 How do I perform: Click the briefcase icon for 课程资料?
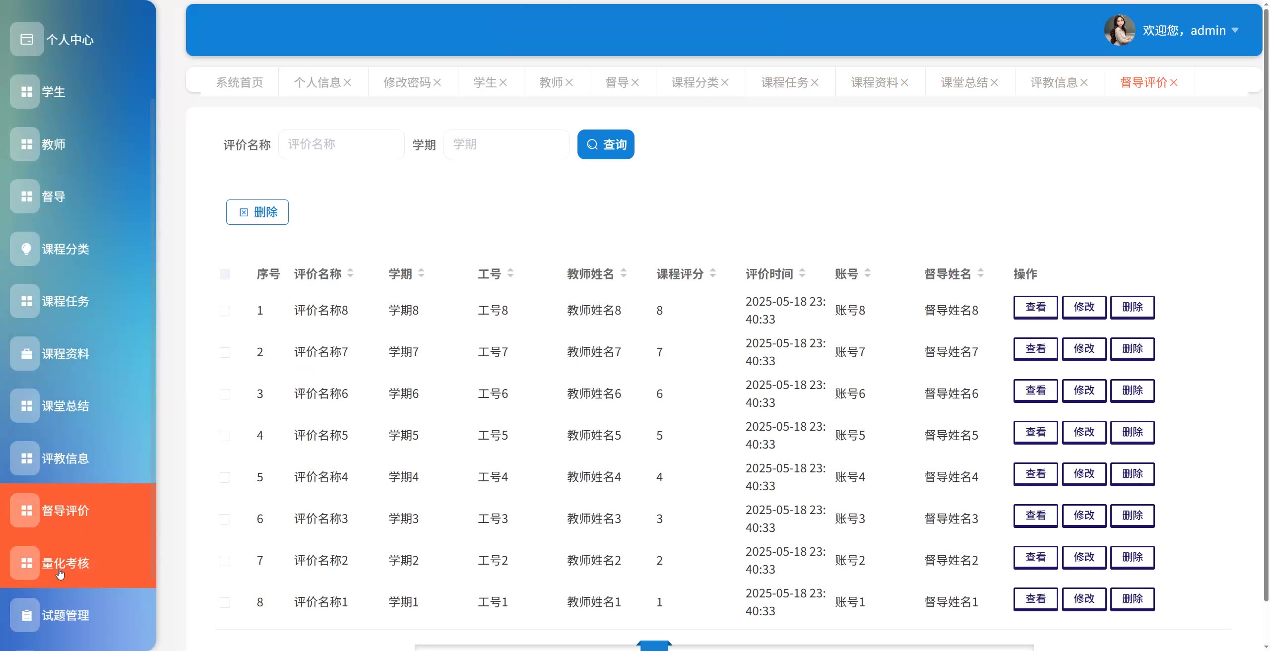(26, 354)
